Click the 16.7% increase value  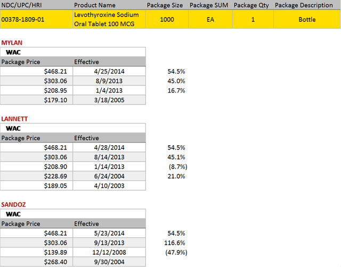tap(176, 90)
